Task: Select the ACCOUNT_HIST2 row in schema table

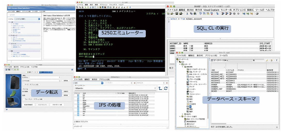Action: [244, 77]
